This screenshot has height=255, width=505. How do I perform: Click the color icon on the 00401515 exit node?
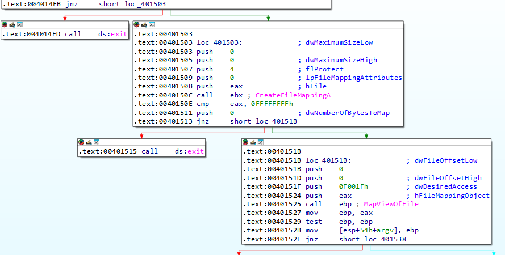tap(82, 142)
